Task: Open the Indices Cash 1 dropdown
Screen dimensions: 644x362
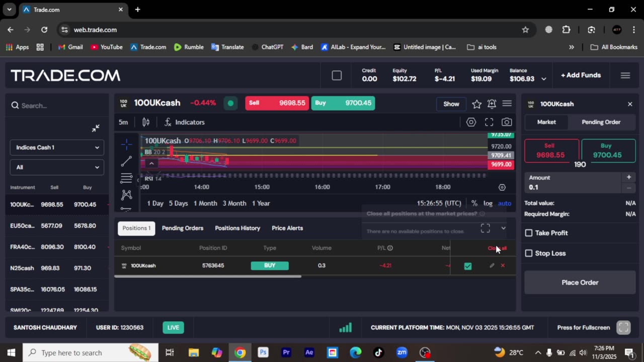Action: pyautogui.click(x=57, y=147)
